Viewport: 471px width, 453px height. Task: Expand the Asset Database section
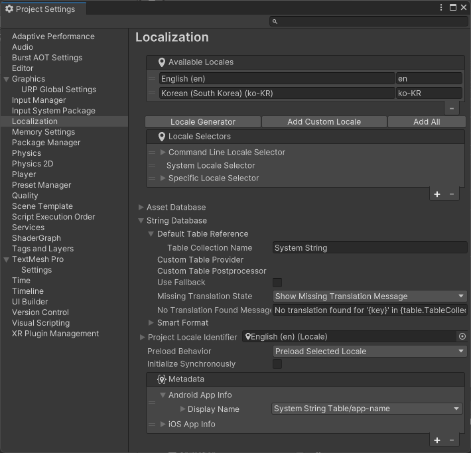click(x=141, y=208)
